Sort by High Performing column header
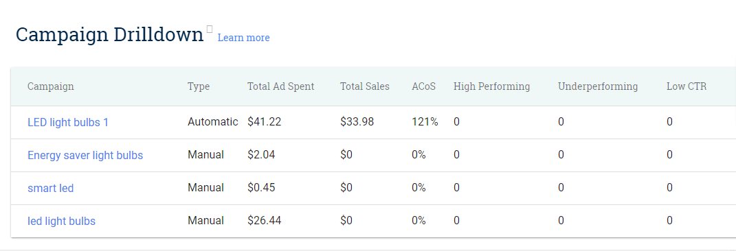Viewport: 736px width, 251px height. coord(491,86)
